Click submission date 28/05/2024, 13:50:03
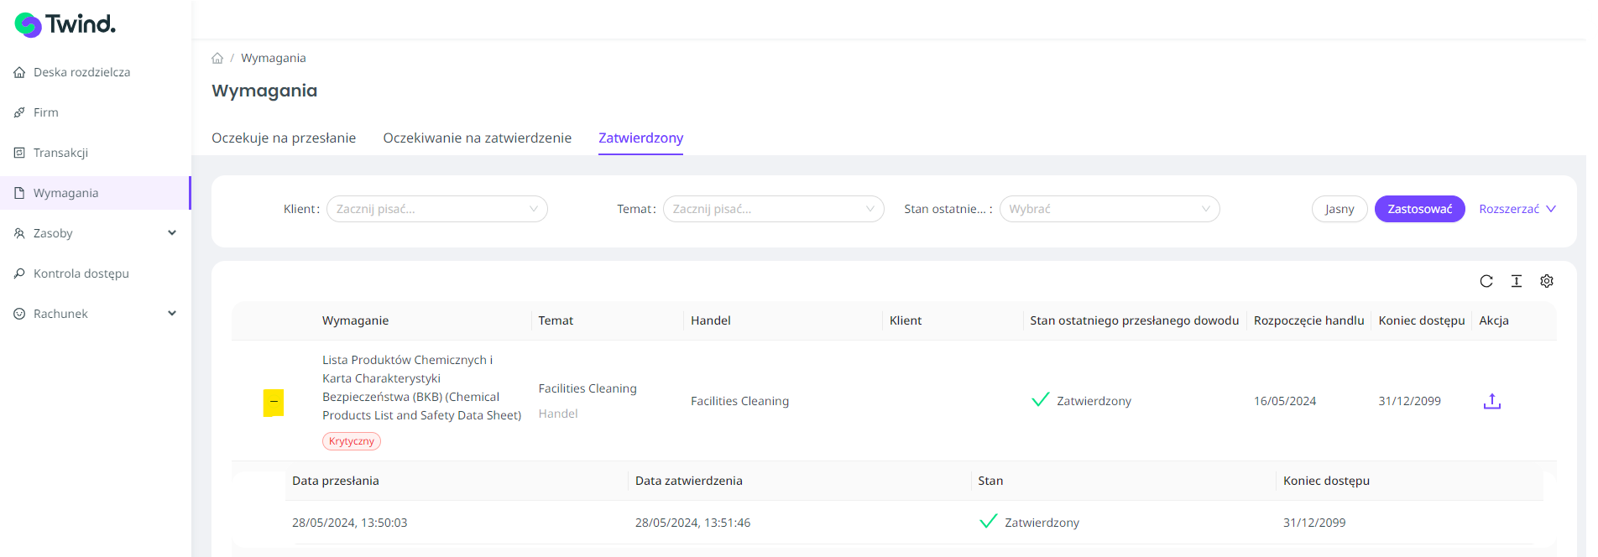Screen dimensions: 1598x557 point(349,523)
